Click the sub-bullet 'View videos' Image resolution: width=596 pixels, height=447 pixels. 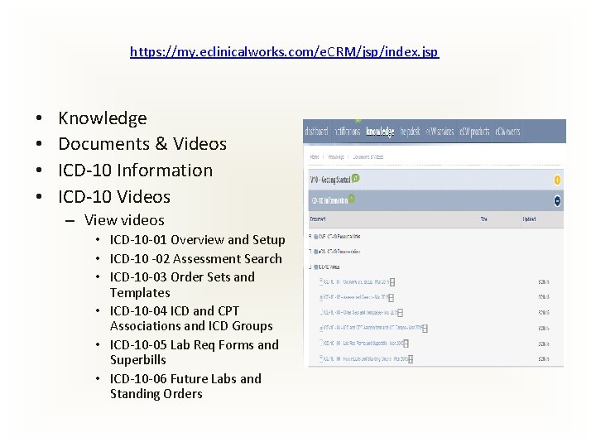[124, 220]
